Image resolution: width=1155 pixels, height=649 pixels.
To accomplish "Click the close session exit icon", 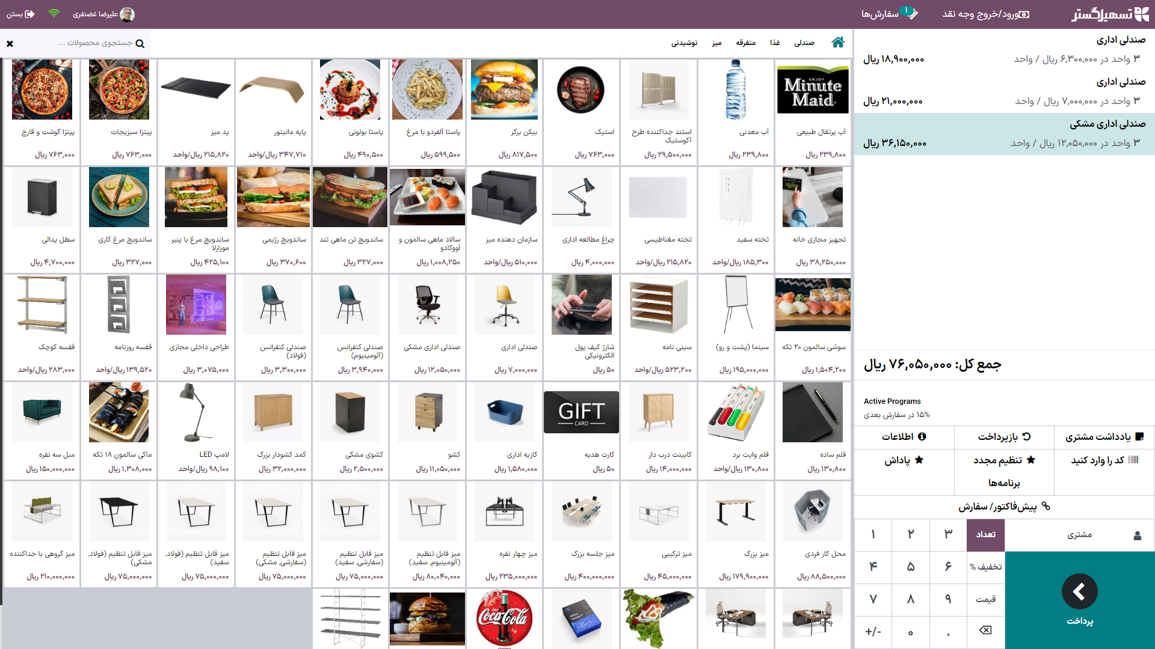I will click(29, 14).
